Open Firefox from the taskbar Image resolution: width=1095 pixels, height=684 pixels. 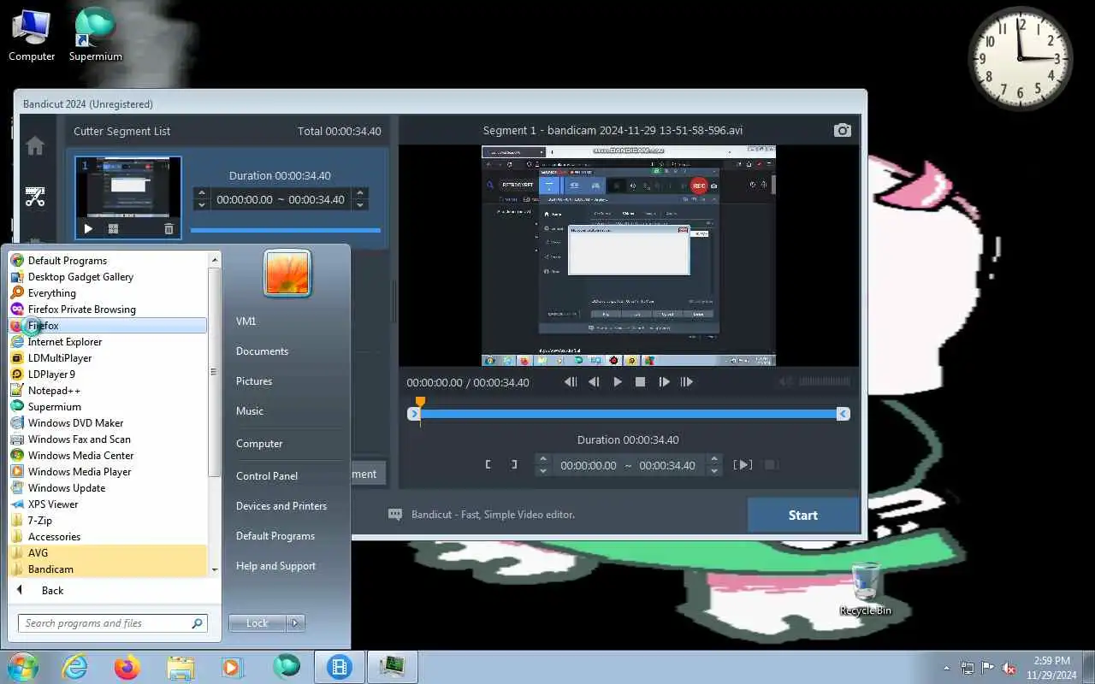pos(127,666)
